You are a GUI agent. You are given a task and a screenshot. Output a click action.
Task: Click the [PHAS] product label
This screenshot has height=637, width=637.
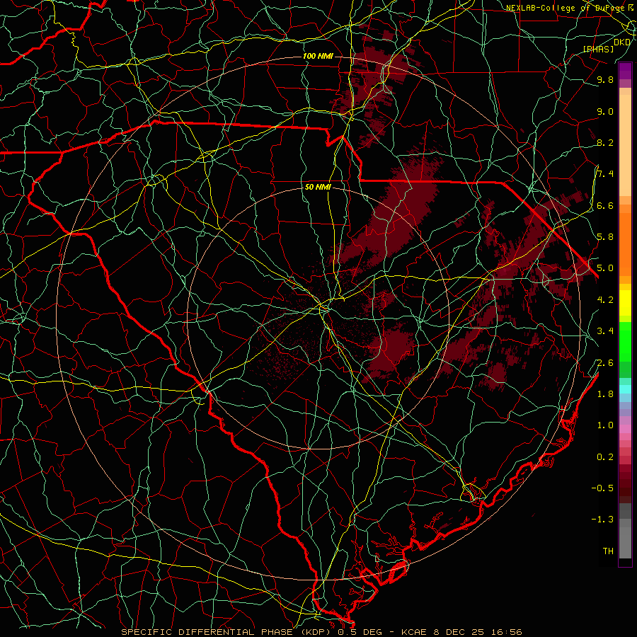[599, 49]
